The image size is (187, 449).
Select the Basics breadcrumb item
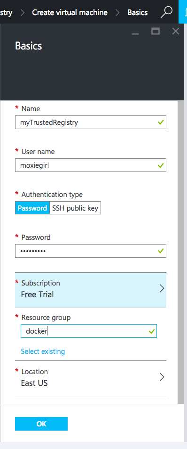(138, 13)
